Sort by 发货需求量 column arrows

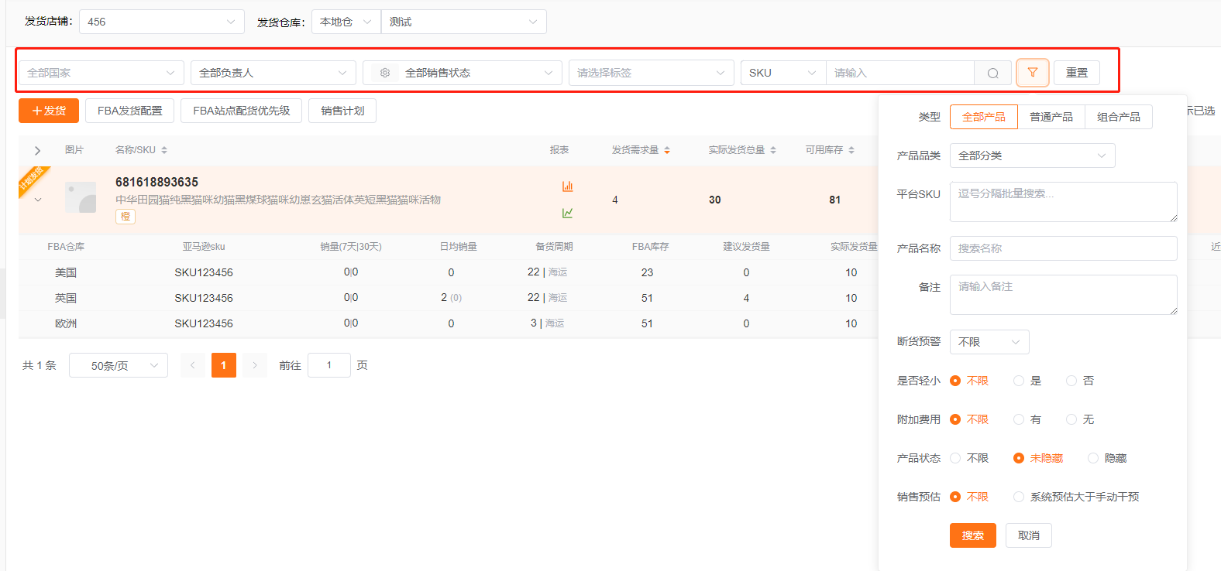click(667, 150)
